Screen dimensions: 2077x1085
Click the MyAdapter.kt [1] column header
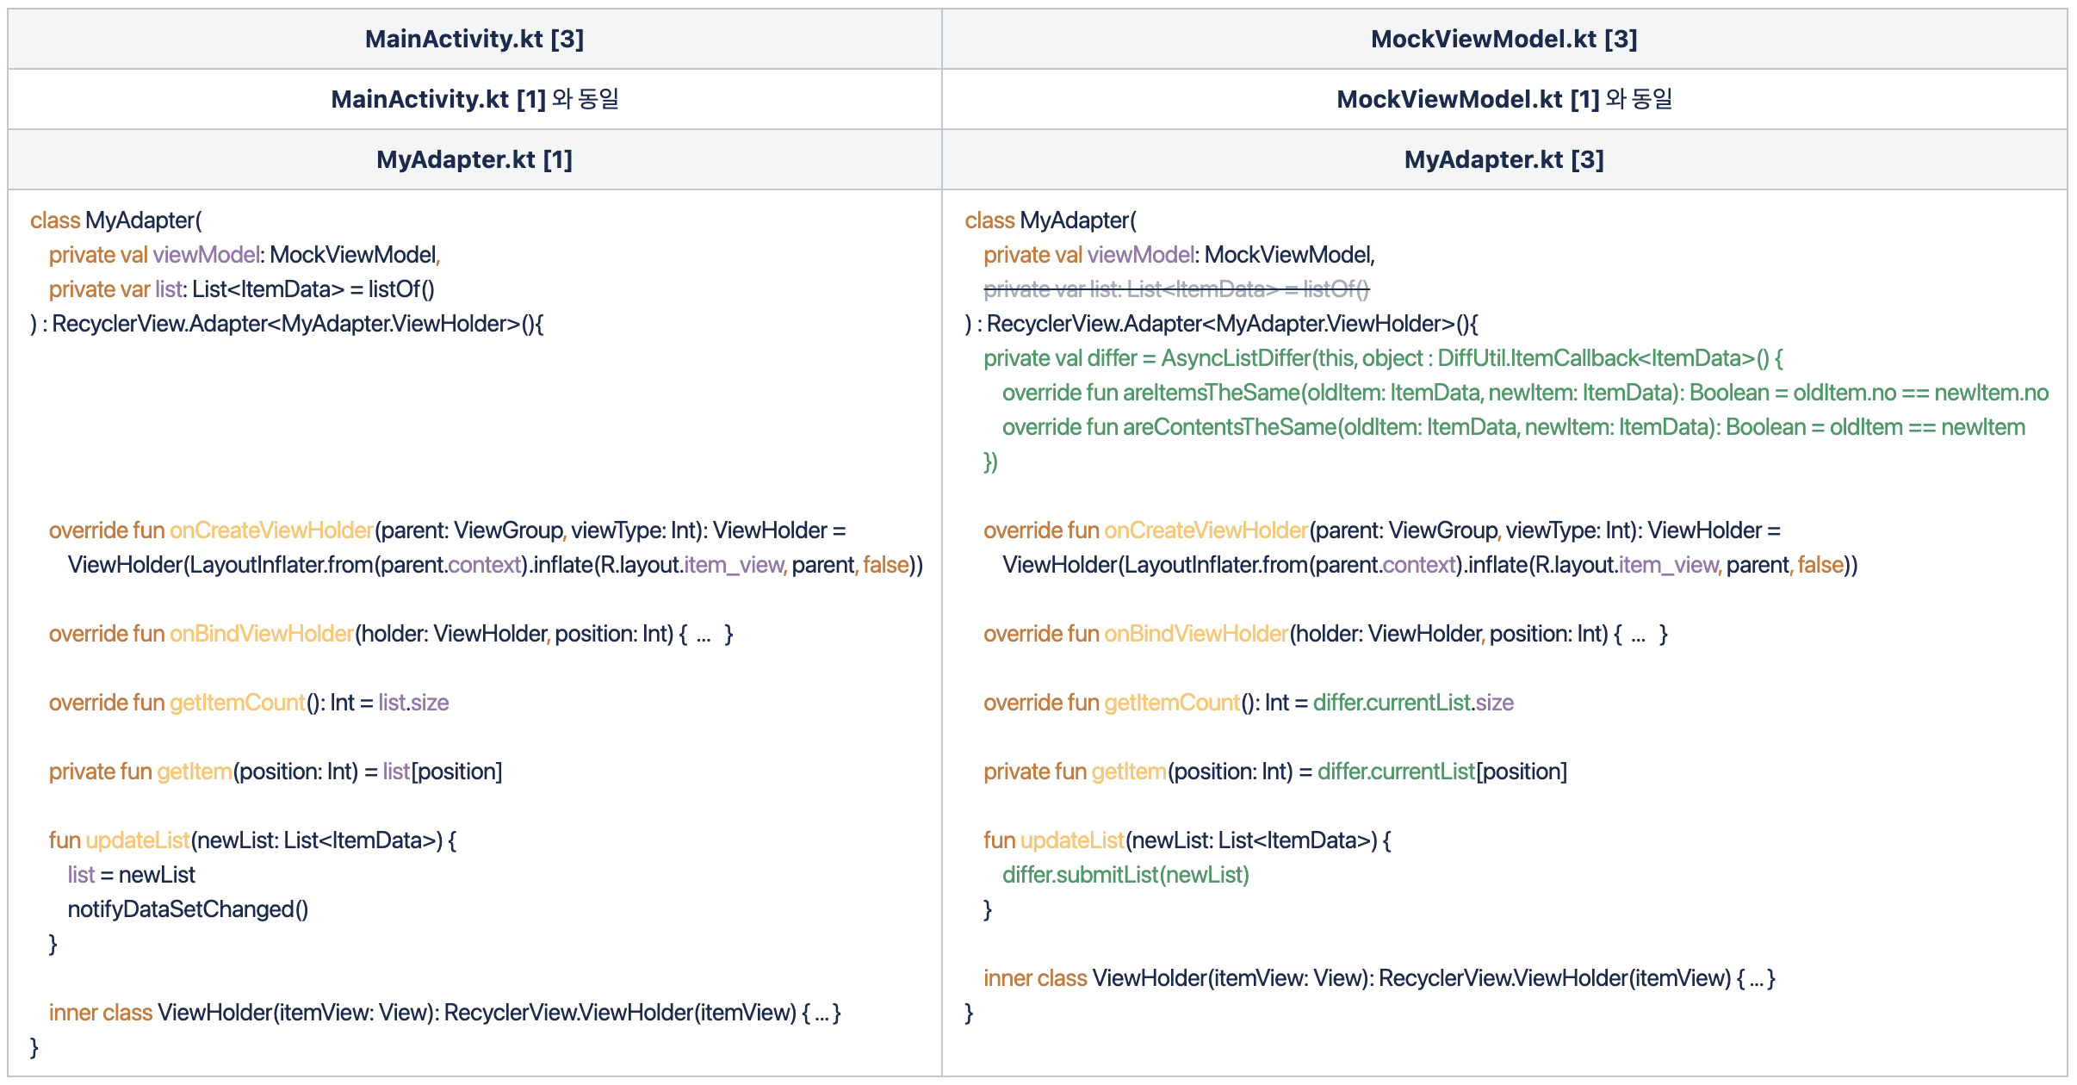coord(474,159)
